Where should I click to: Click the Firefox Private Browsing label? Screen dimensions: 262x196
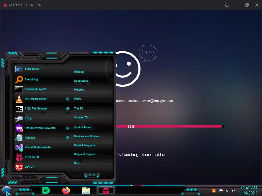tap(40, 128)
